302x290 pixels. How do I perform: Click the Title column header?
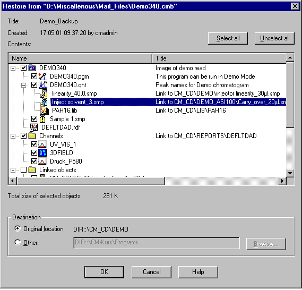(x=219, y=58)
